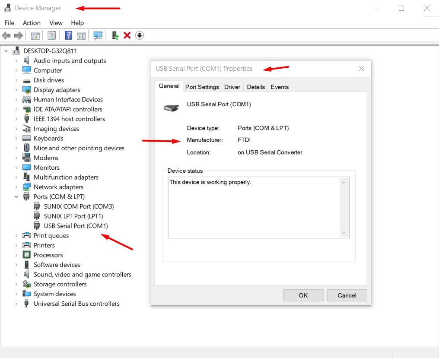The image size is (439, 358).
Task: Click the FTDI manufacturer value
Action: [x=244, y=140]
